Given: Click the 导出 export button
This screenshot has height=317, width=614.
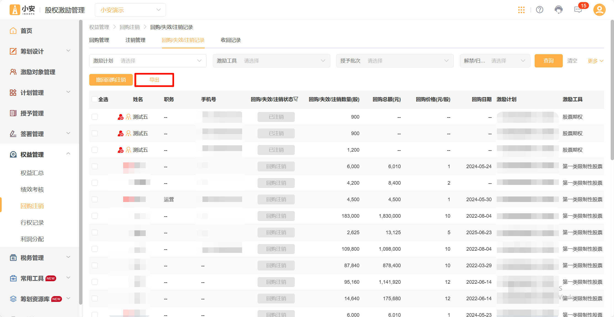Looking at the screenshot, I should click(x=154, y=80).
